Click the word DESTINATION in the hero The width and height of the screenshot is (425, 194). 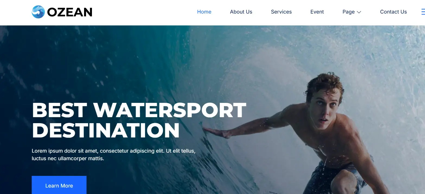106,130
